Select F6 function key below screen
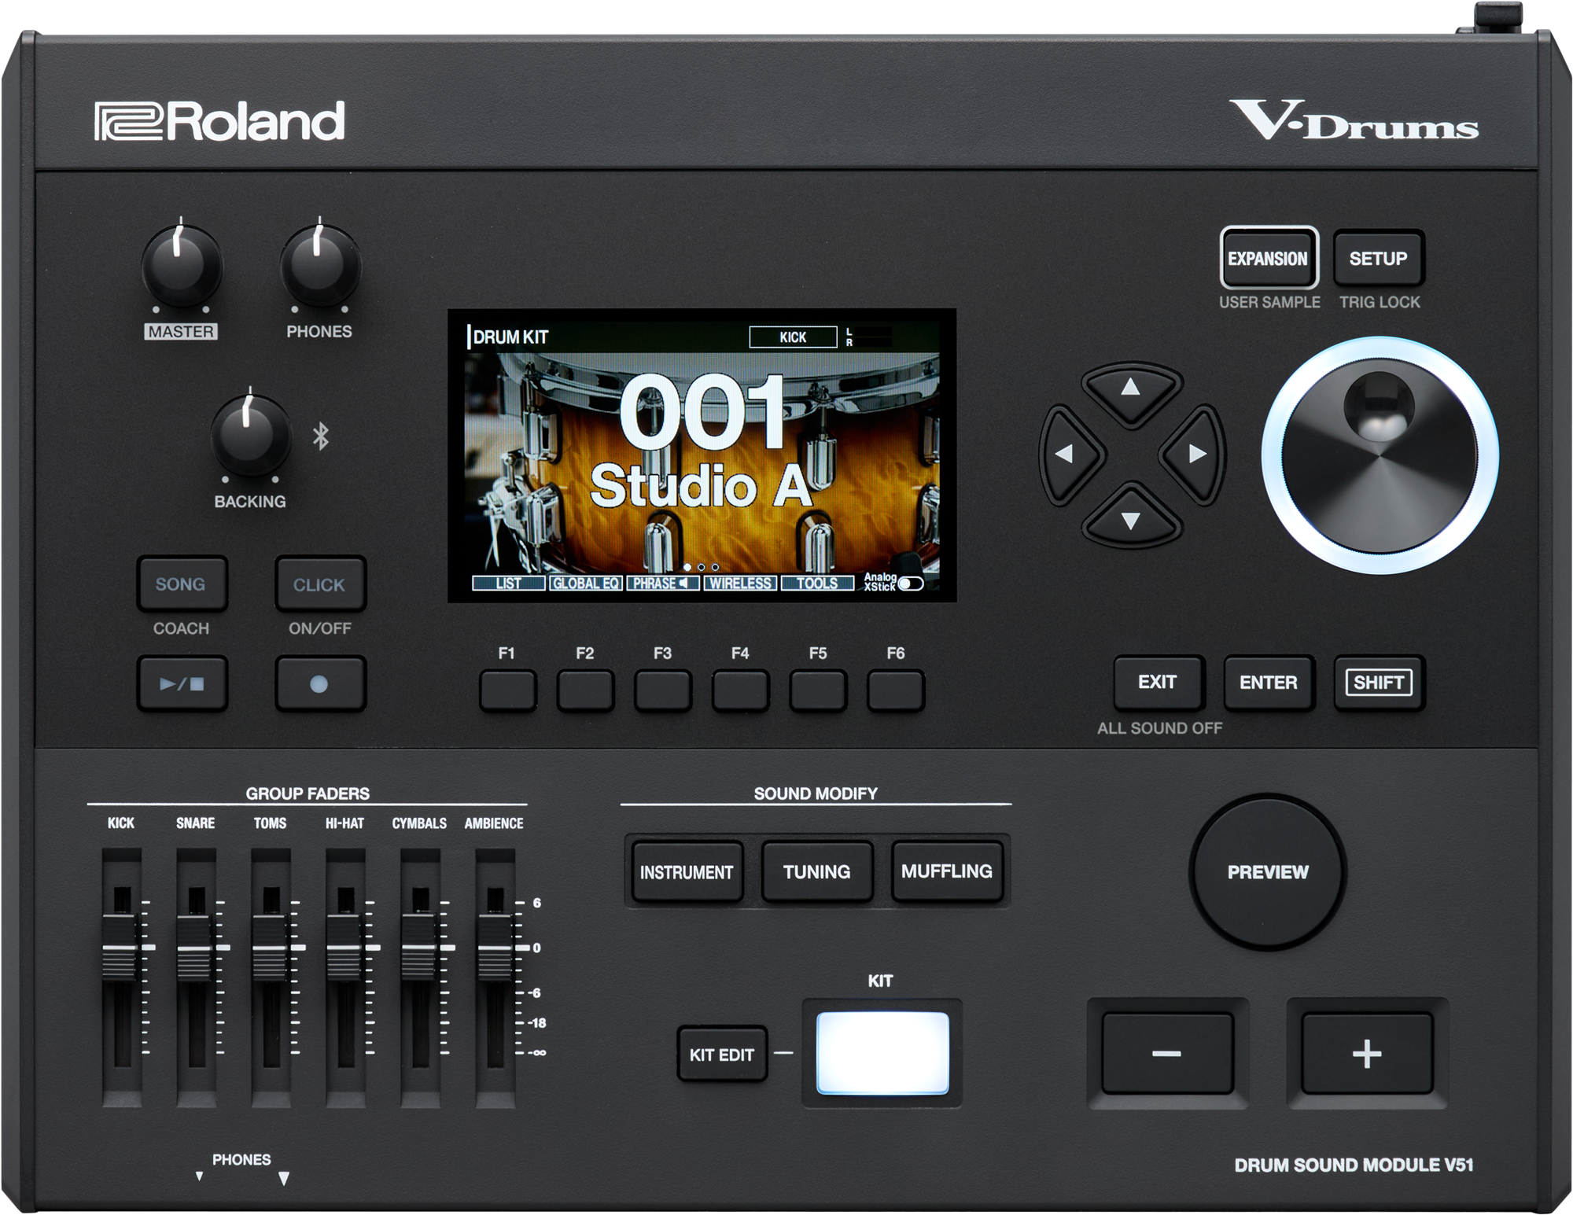This screenshot has height=1215, width=1573. coord(896,690)
